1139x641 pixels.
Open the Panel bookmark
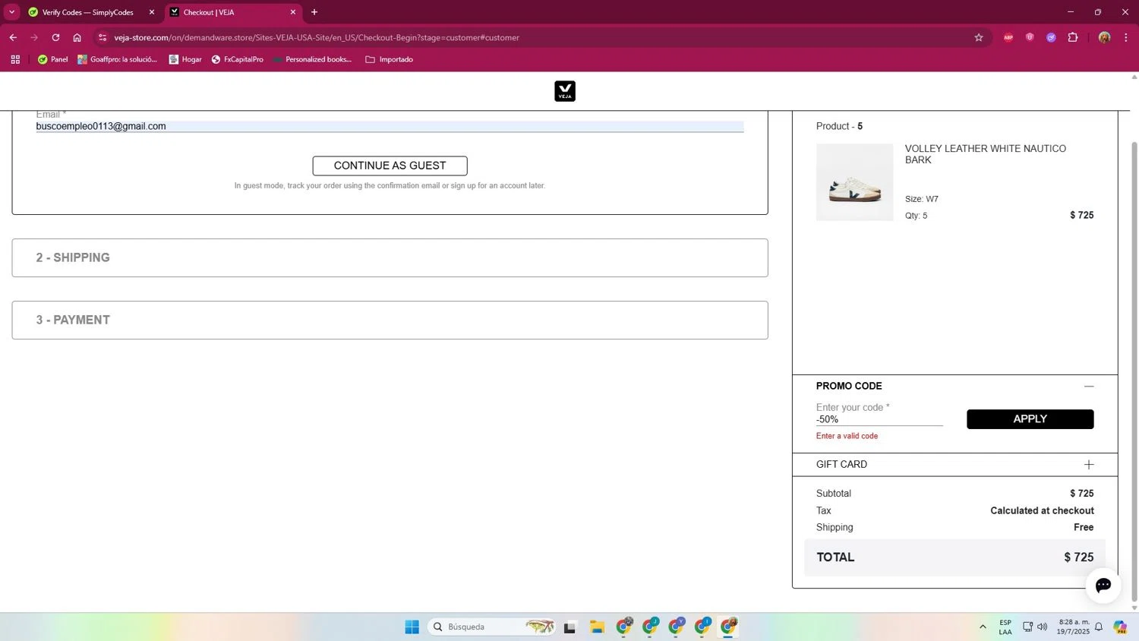pyautogui.click(x=52, y=59)
